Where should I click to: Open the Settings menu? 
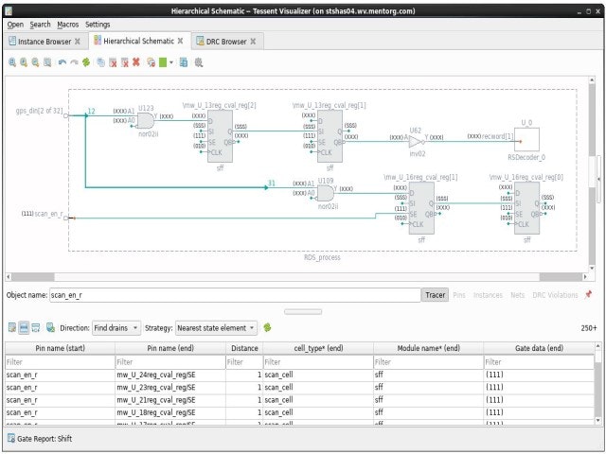click(x=98, y=25)
